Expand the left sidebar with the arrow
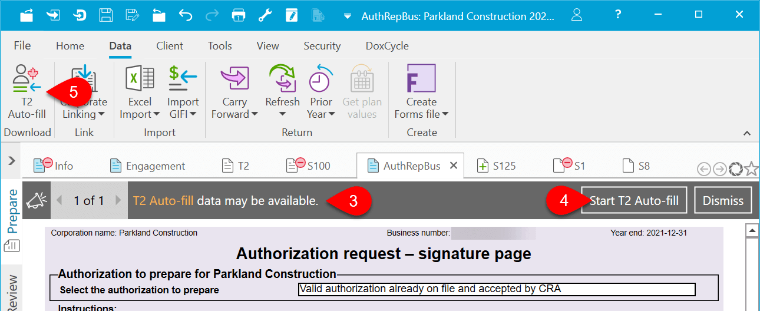The width and height of the screenshot is (760, 311). (x=11, y=160)
